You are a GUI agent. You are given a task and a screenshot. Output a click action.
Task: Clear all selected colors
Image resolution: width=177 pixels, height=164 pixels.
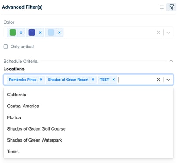point(159,33)
